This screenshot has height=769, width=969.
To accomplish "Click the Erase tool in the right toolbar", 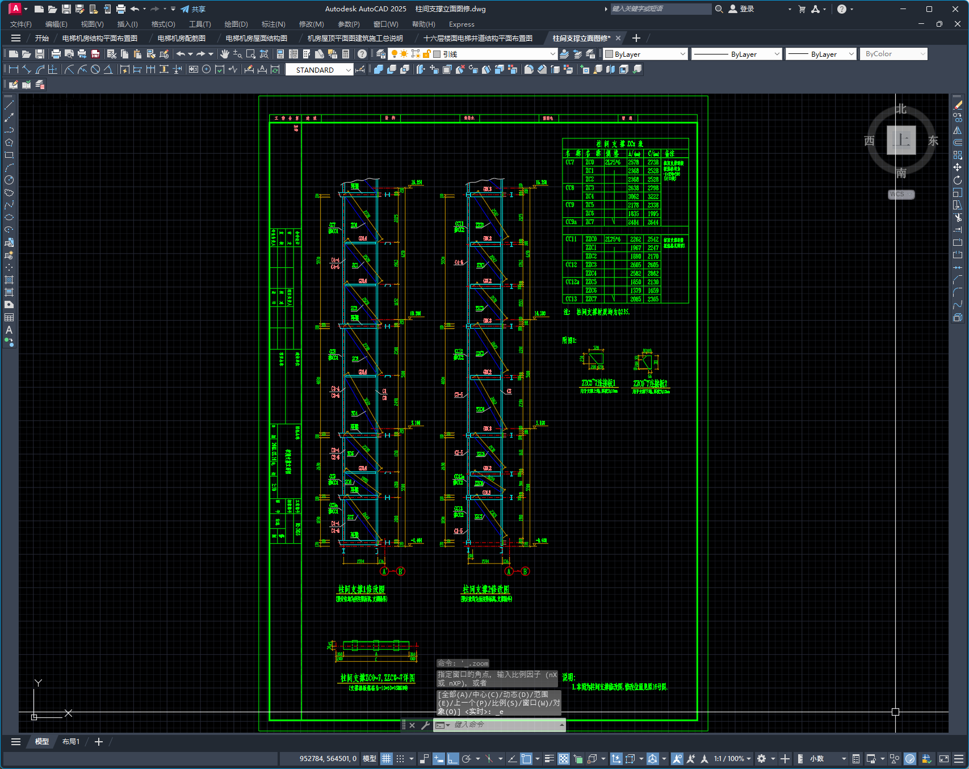I will 958,105.
